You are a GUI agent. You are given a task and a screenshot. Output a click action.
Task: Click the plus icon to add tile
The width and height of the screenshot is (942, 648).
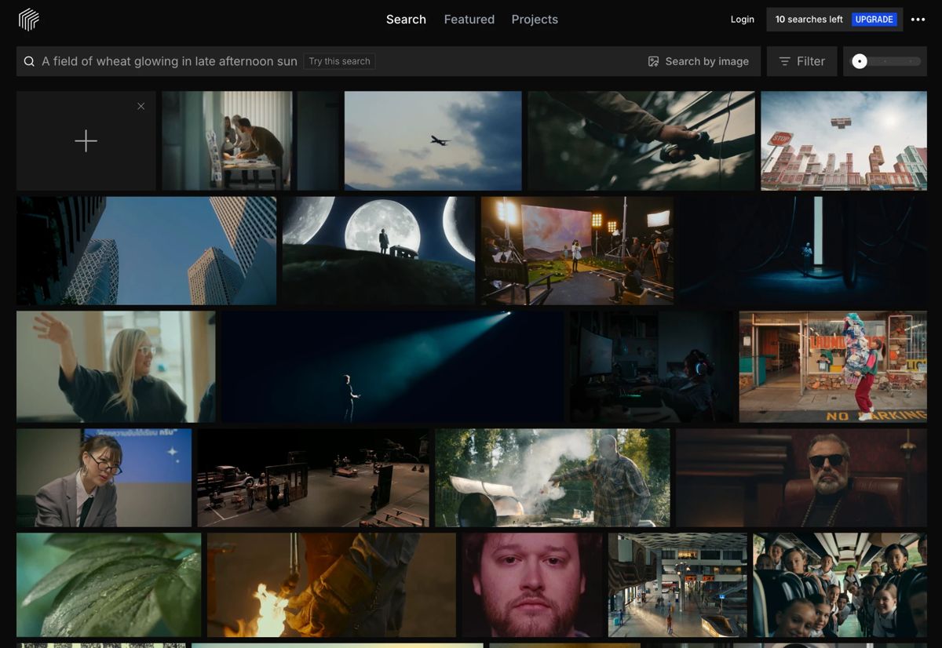point(86,141)
